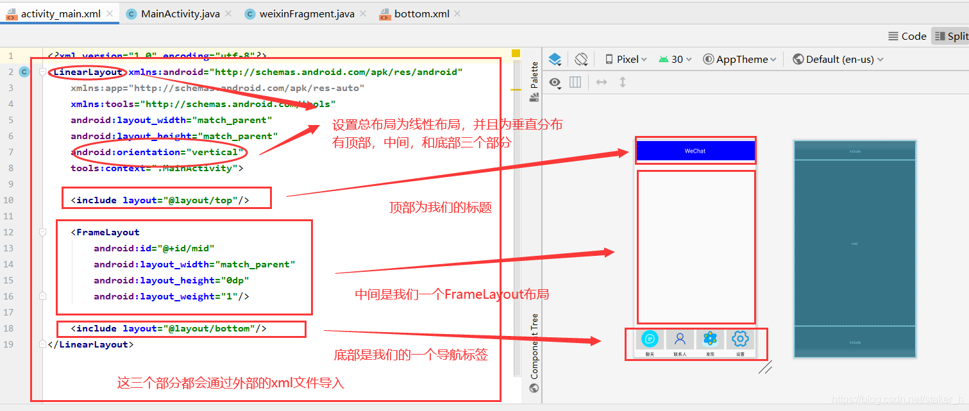Switch editor to Split view
This screenshot has width=969, height=411.
point(951,36)
